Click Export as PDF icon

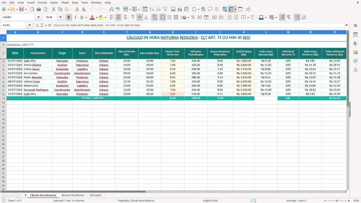click(32, 9)
